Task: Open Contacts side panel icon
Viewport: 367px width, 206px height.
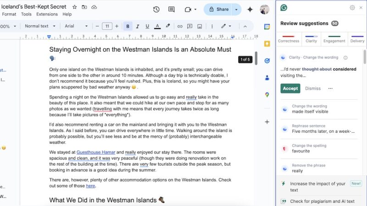Action: tap(267, 78)
